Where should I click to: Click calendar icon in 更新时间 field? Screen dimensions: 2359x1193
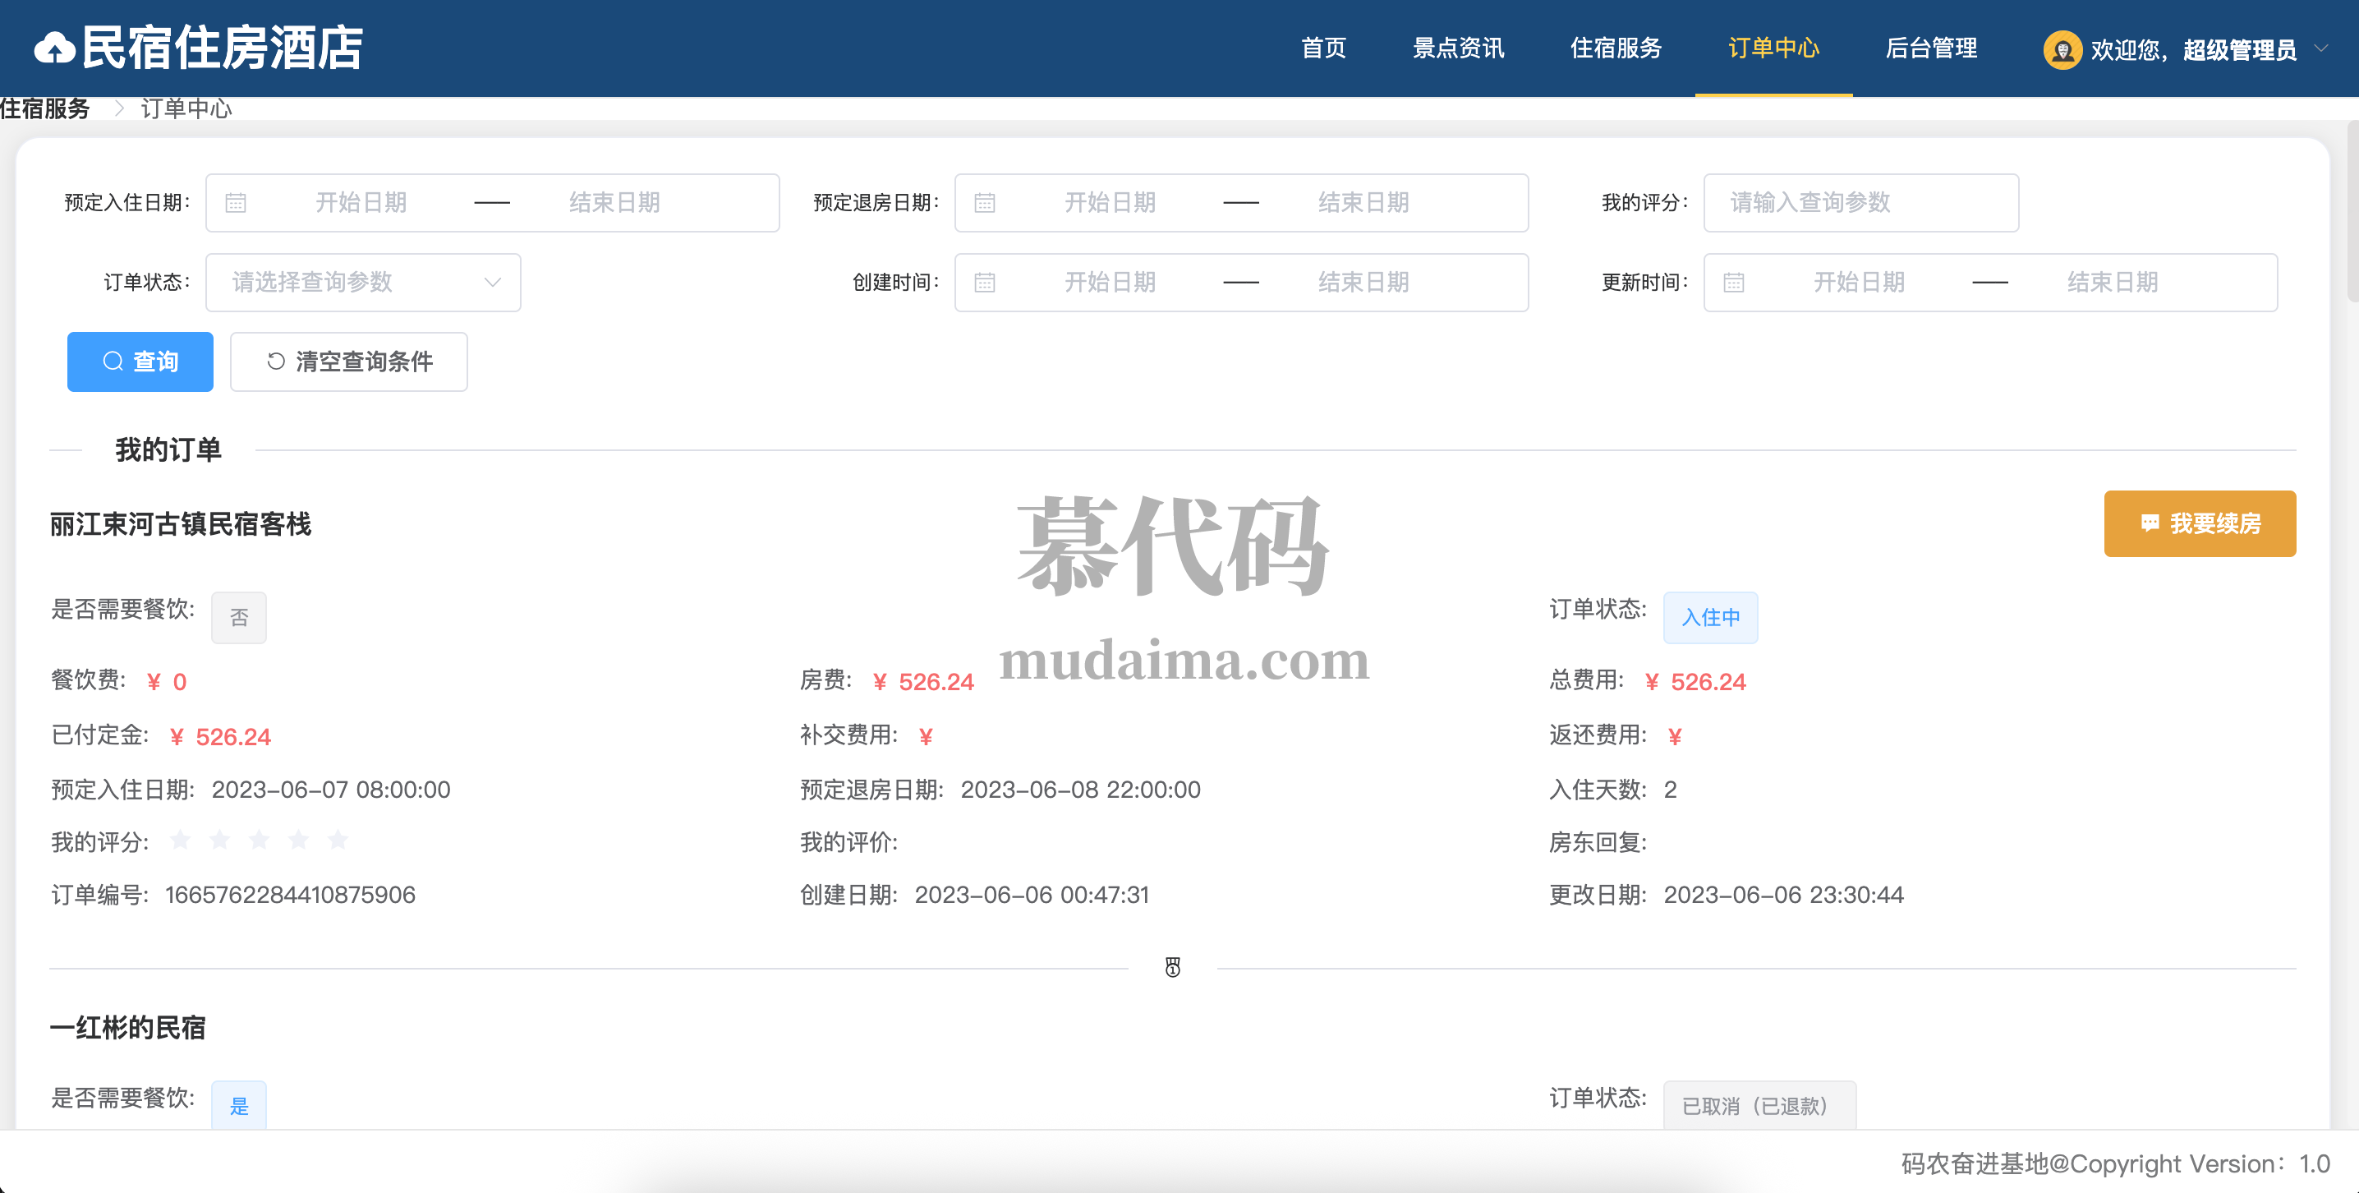(x=1734, y=282)
